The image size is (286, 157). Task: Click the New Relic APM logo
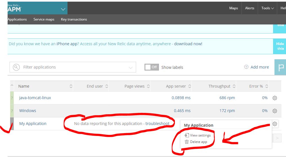[15, 8]
